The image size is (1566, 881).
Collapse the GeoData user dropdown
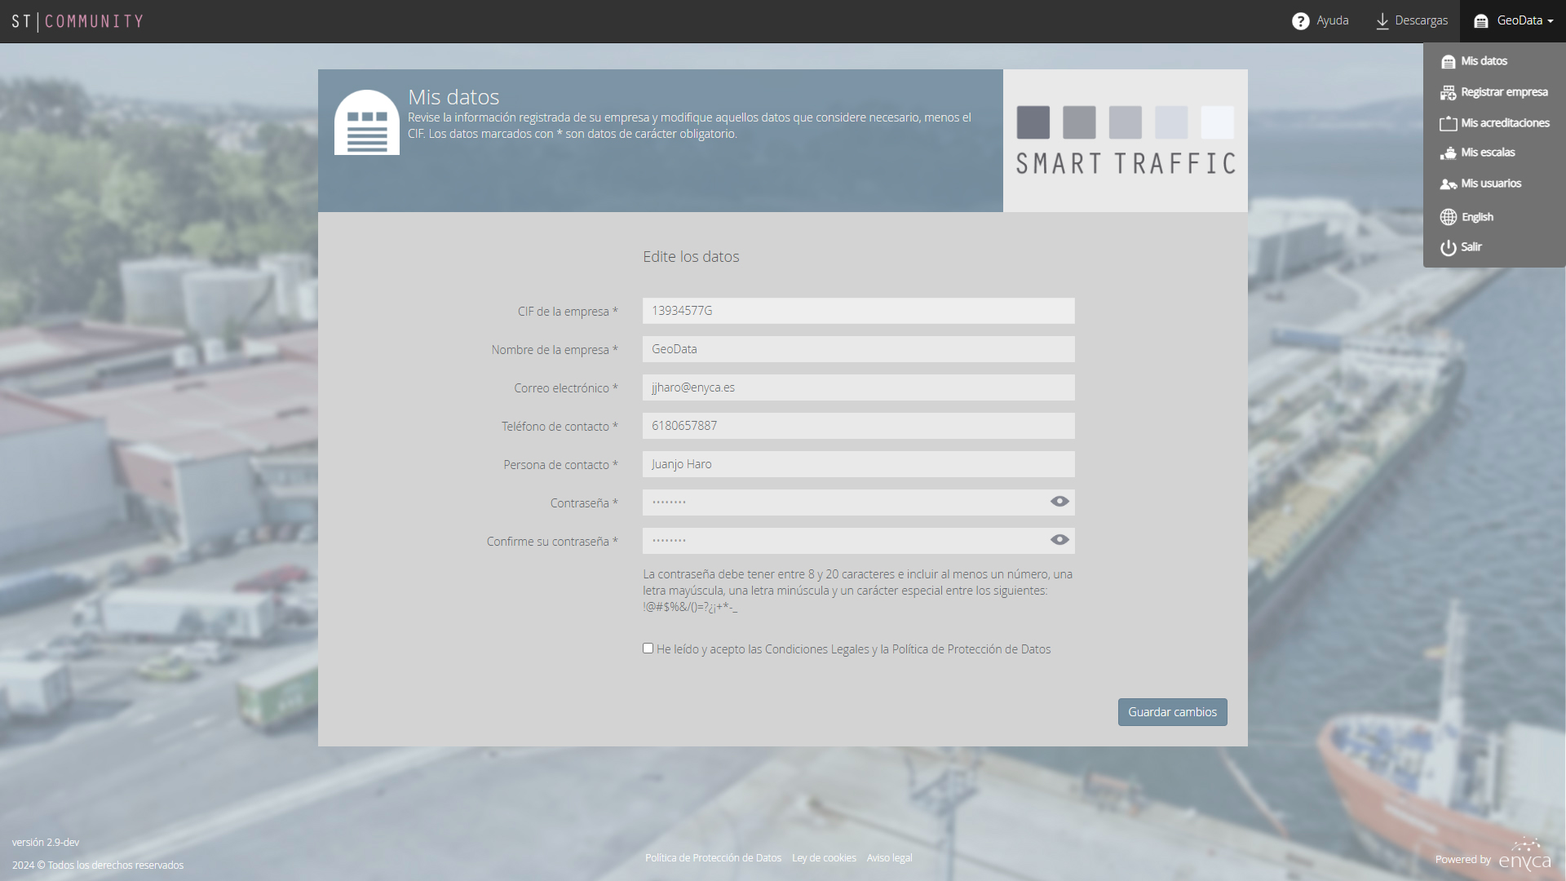tap(1514, 21)
